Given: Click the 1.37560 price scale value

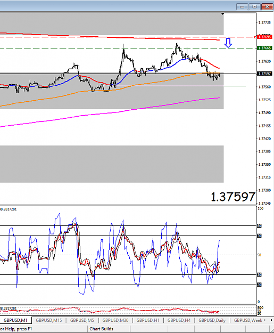Looking at the screenshot, I should click(x=264, y=87).
